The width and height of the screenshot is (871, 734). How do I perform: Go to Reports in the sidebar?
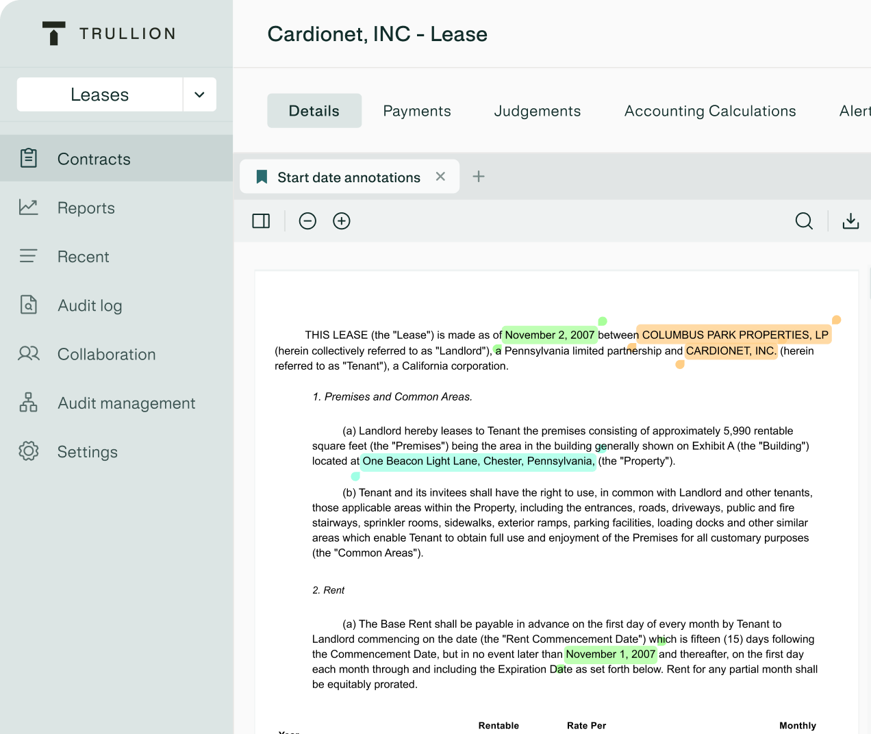point(86,208)
